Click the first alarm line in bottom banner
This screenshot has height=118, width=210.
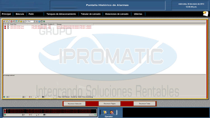(50, 110)
